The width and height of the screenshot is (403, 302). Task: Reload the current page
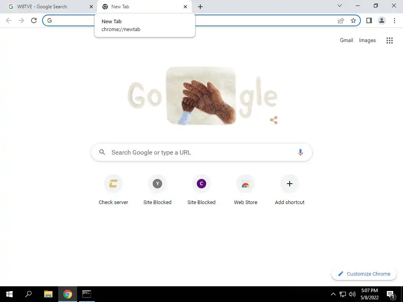[x=34, y=20]
